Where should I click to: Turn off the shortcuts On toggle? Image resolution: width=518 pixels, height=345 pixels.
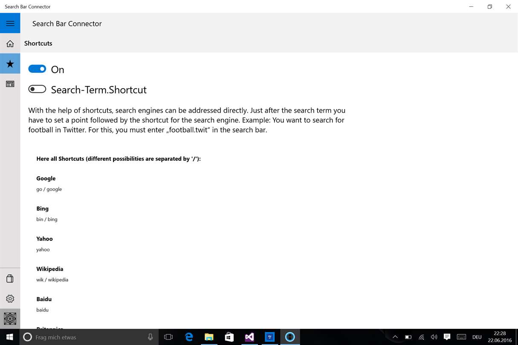pyautogui.click(x=37, y=69)
